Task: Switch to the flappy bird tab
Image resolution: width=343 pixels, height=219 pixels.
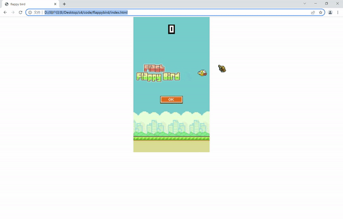Action: click(30, 4)
